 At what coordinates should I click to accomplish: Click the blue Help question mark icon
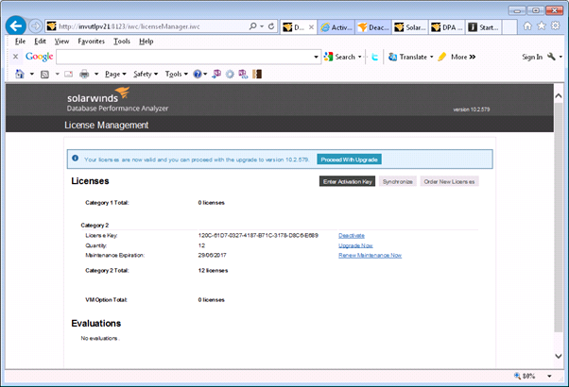(197, 74)
